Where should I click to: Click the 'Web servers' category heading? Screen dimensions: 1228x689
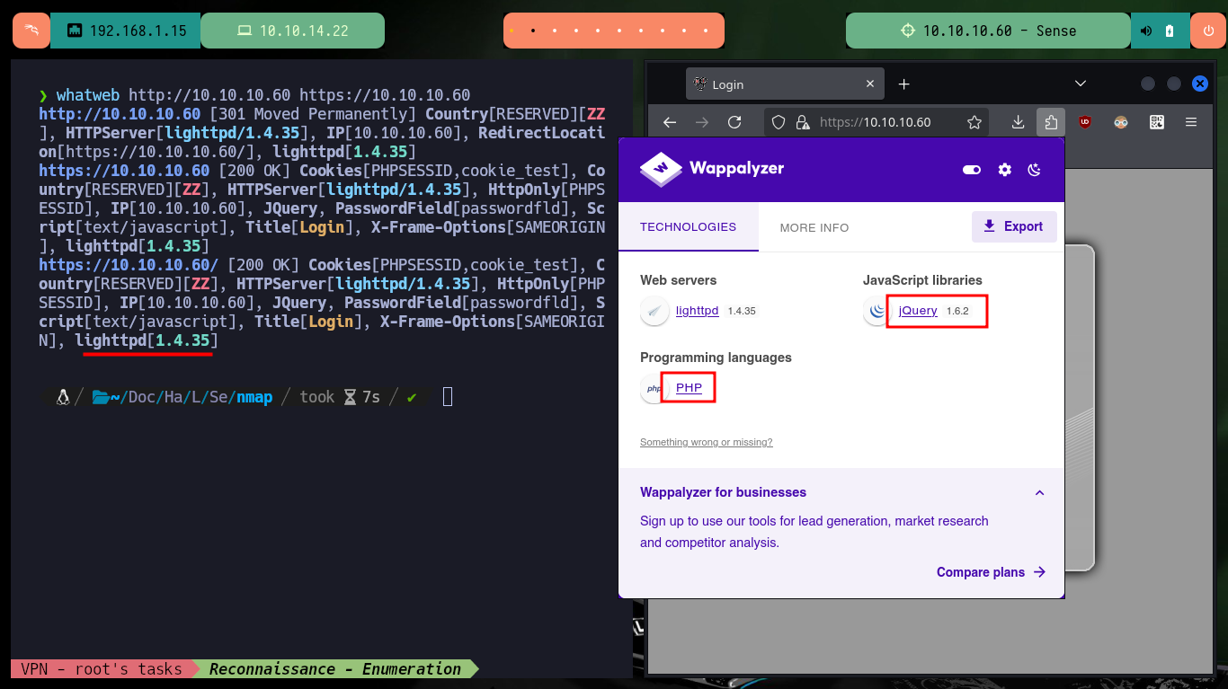tap(679, 280)
